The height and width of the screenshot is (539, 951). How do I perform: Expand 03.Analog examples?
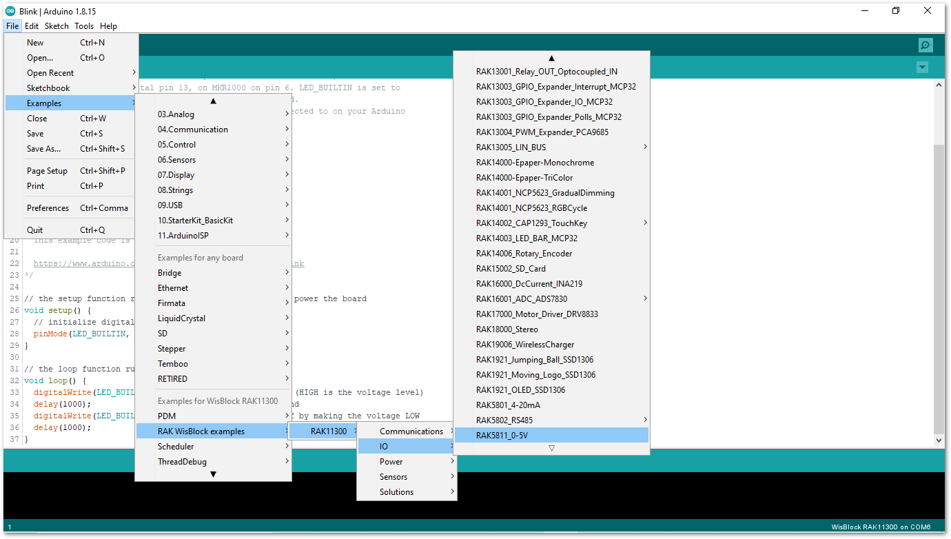pos(214,114)
